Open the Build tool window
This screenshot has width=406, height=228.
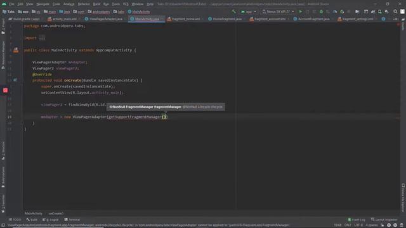[x=32, y=220]
